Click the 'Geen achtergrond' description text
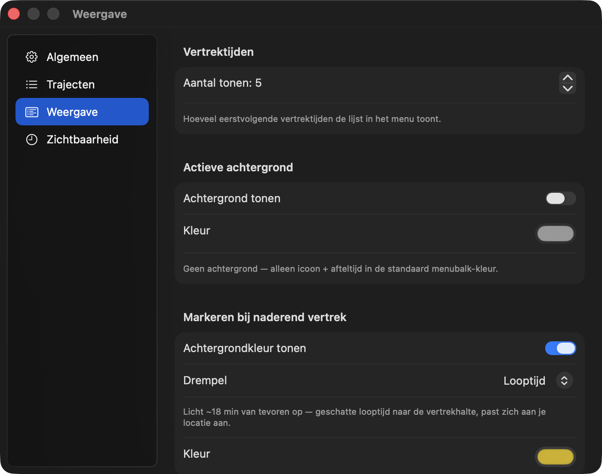Image resolution: width=602 pixels, height=474 pixels. coord(341,269)
